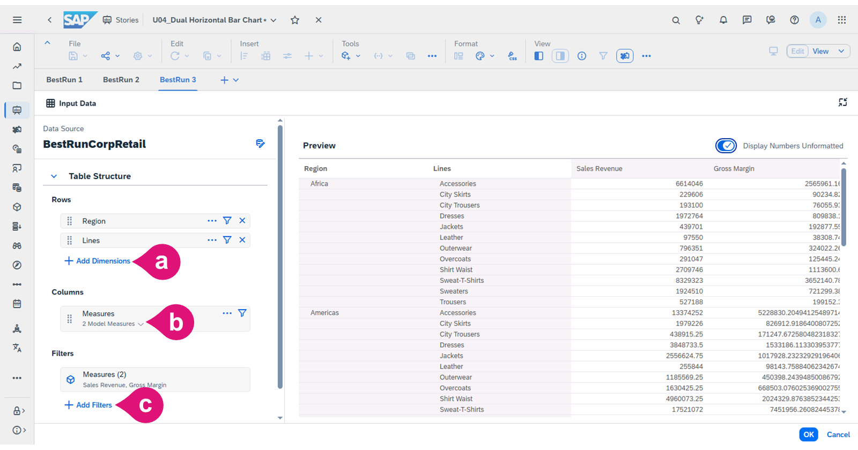Toggle the highlighted view mode icon
This screenshot has height=450, width=858.
click(625, 56)
